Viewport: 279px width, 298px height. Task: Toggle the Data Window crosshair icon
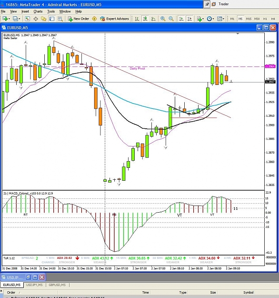point(36,19)
